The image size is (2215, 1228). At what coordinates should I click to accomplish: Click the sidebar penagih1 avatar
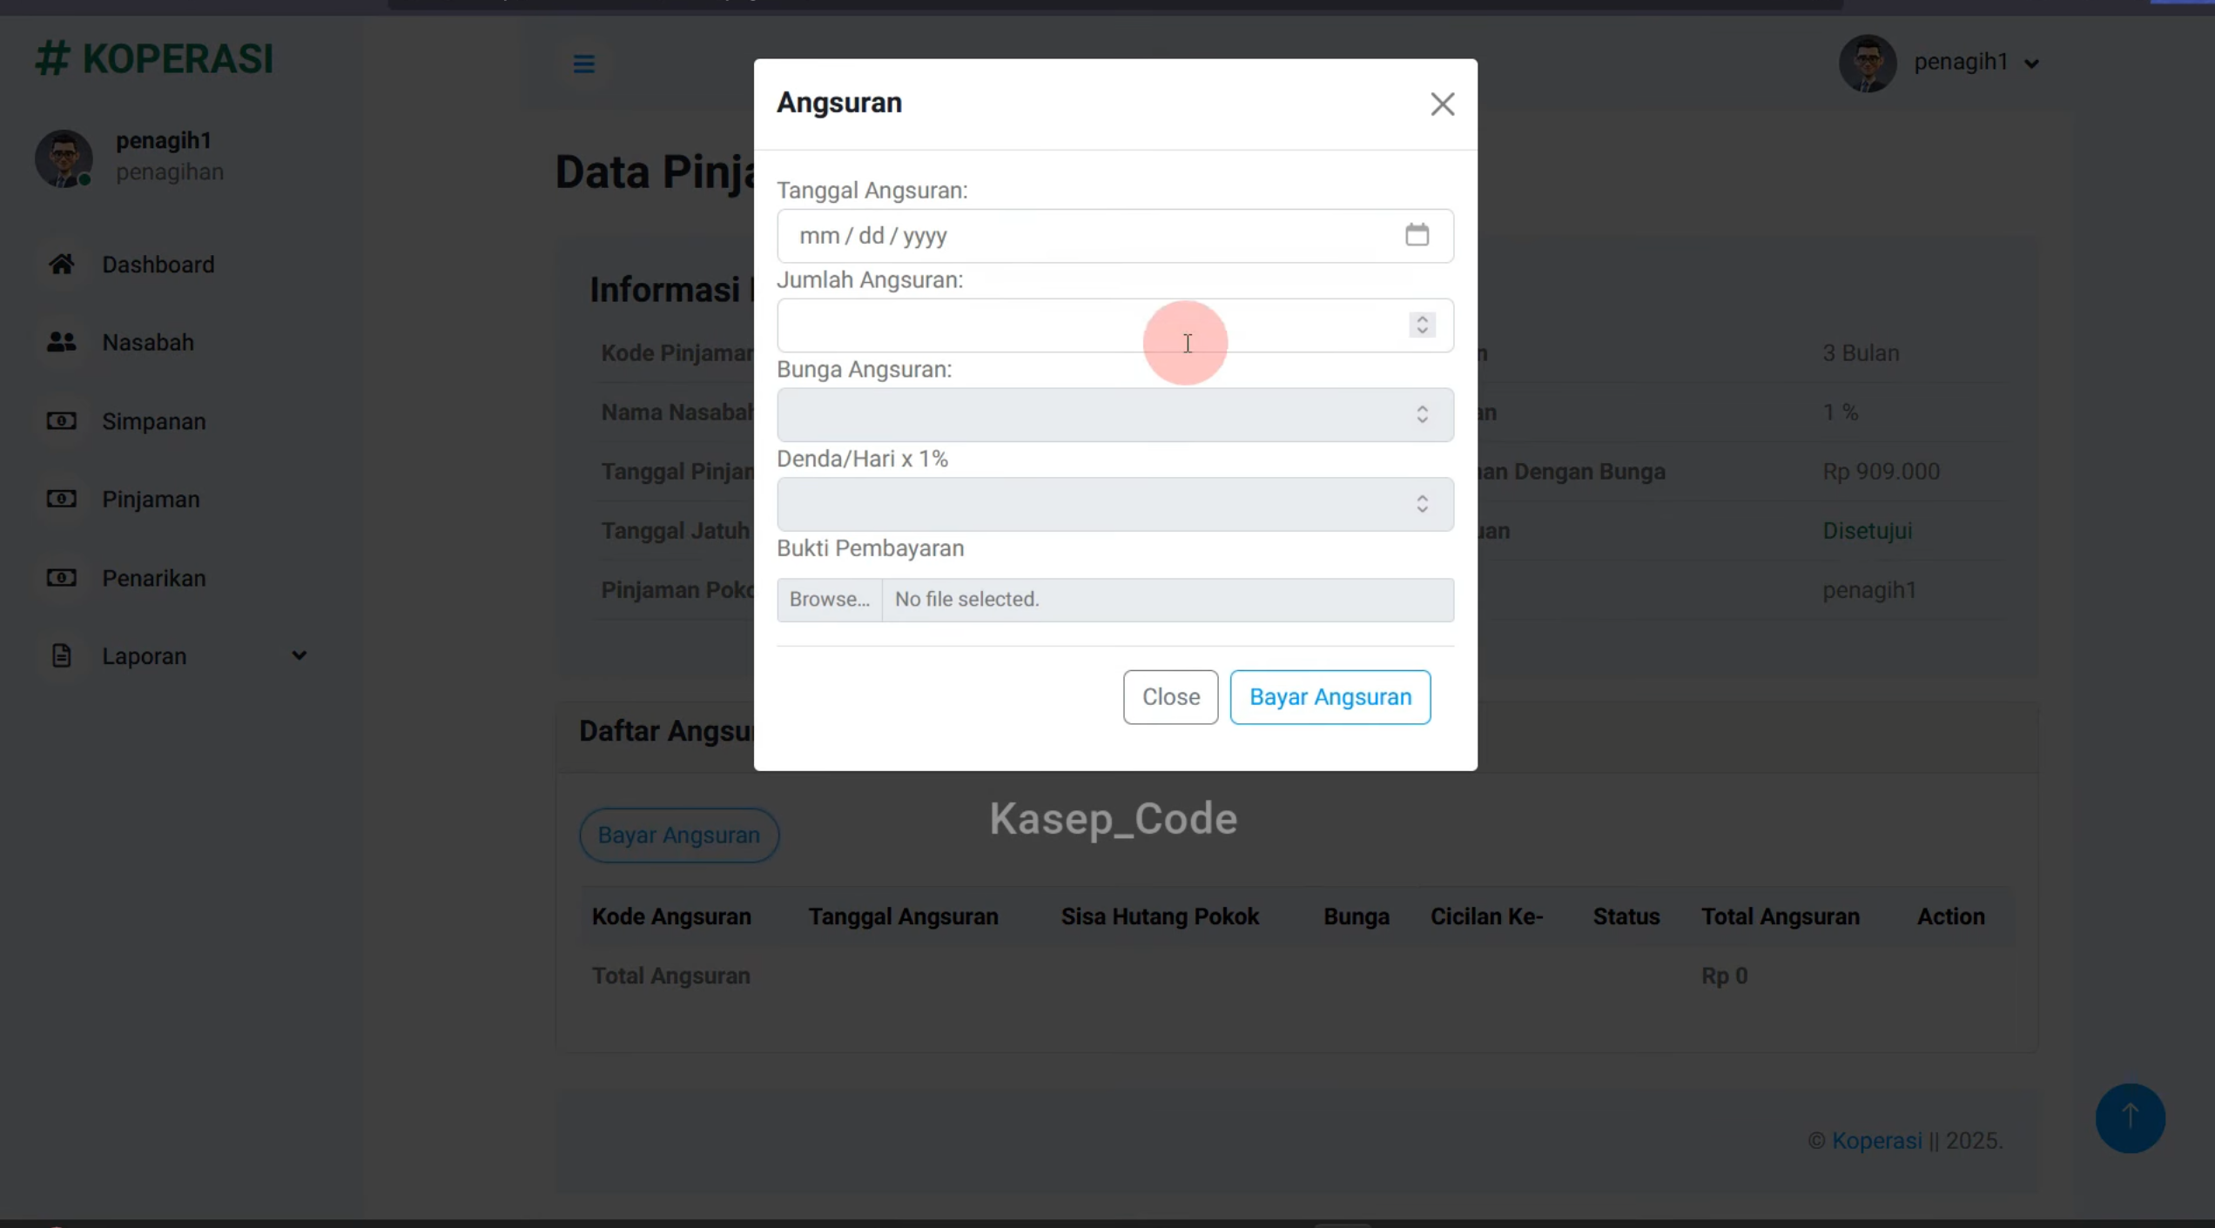pyautogui.click(x=63, y=158)
